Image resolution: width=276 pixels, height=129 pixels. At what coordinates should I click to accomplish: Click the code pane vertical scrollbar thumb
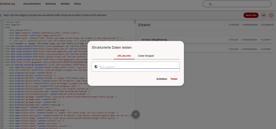135,22
